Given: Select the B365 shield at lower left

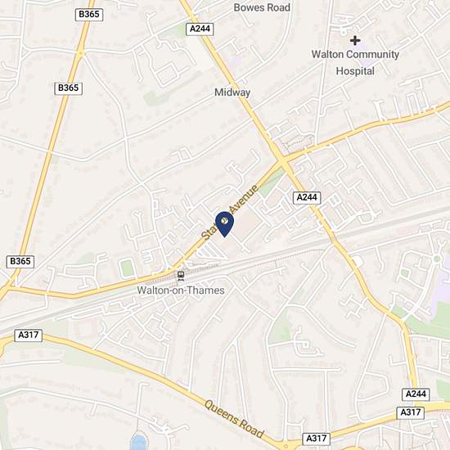Looking at the screenshot, I should tap(20, 262).
